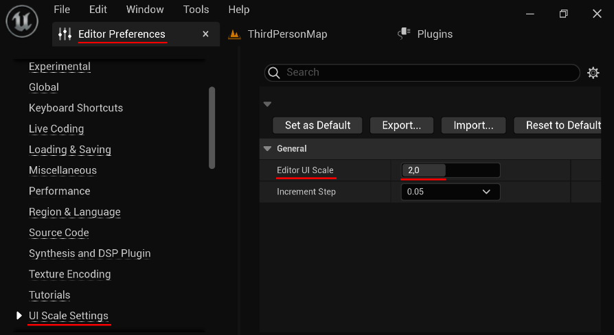Close the Editor Preferences tab
The image size is (614, 335).
tap(205, 34)
